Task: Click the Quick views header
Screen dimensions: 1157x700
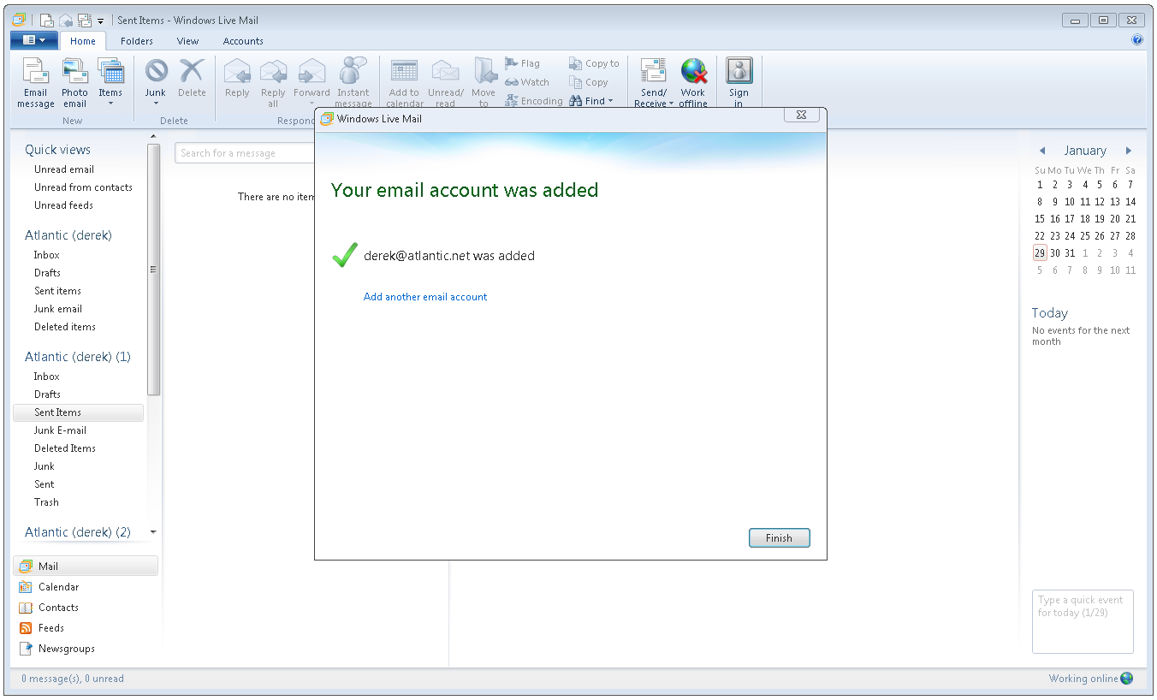Action: pyautogui.click(x=57, y=150)
